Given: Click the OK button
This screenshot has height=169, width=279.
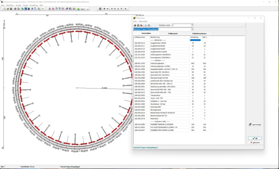Looking at the screenshot, I should click(x=255, y=138).
